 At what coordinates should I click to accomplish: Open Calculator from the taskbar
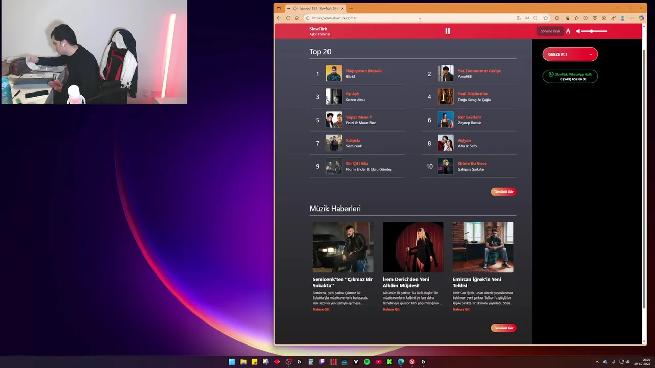(x=311, y=362)
